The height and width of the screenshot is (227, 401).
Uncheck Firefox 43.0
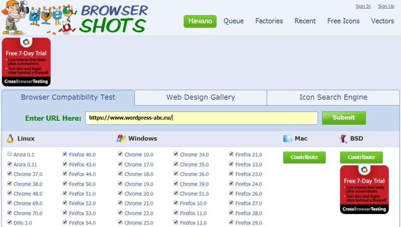point(65,164)
